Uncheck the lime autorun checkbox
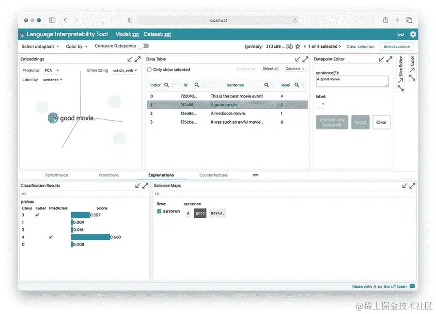Screen dimensions: 436x314 point(159,211)
